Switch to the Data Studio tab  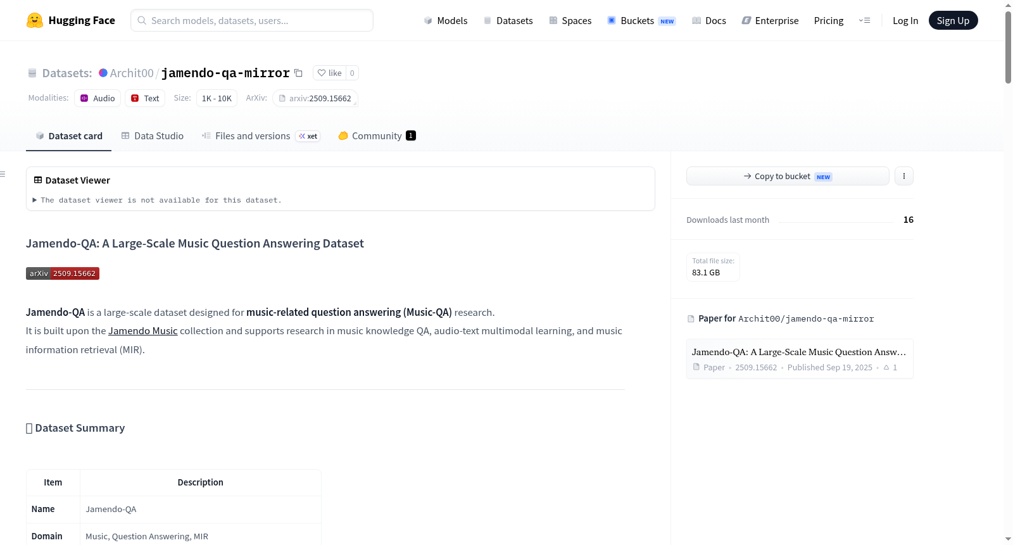[153, 136]
